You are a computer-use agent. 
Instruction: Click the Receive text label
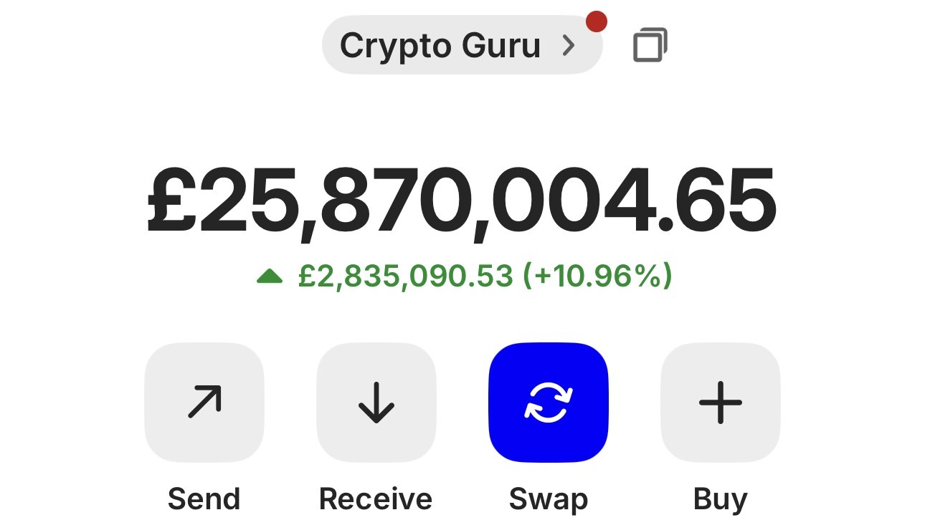click(x=376, y=499)
